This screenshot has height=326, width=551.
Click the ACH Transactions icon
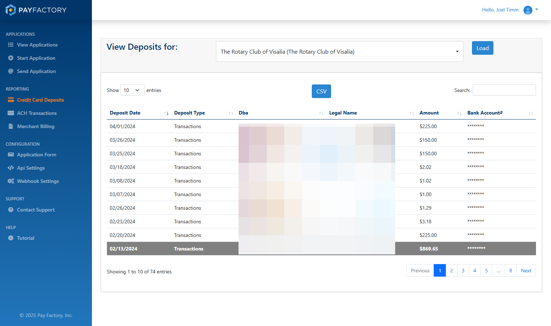pyautogui.click(x=11, y=113)
